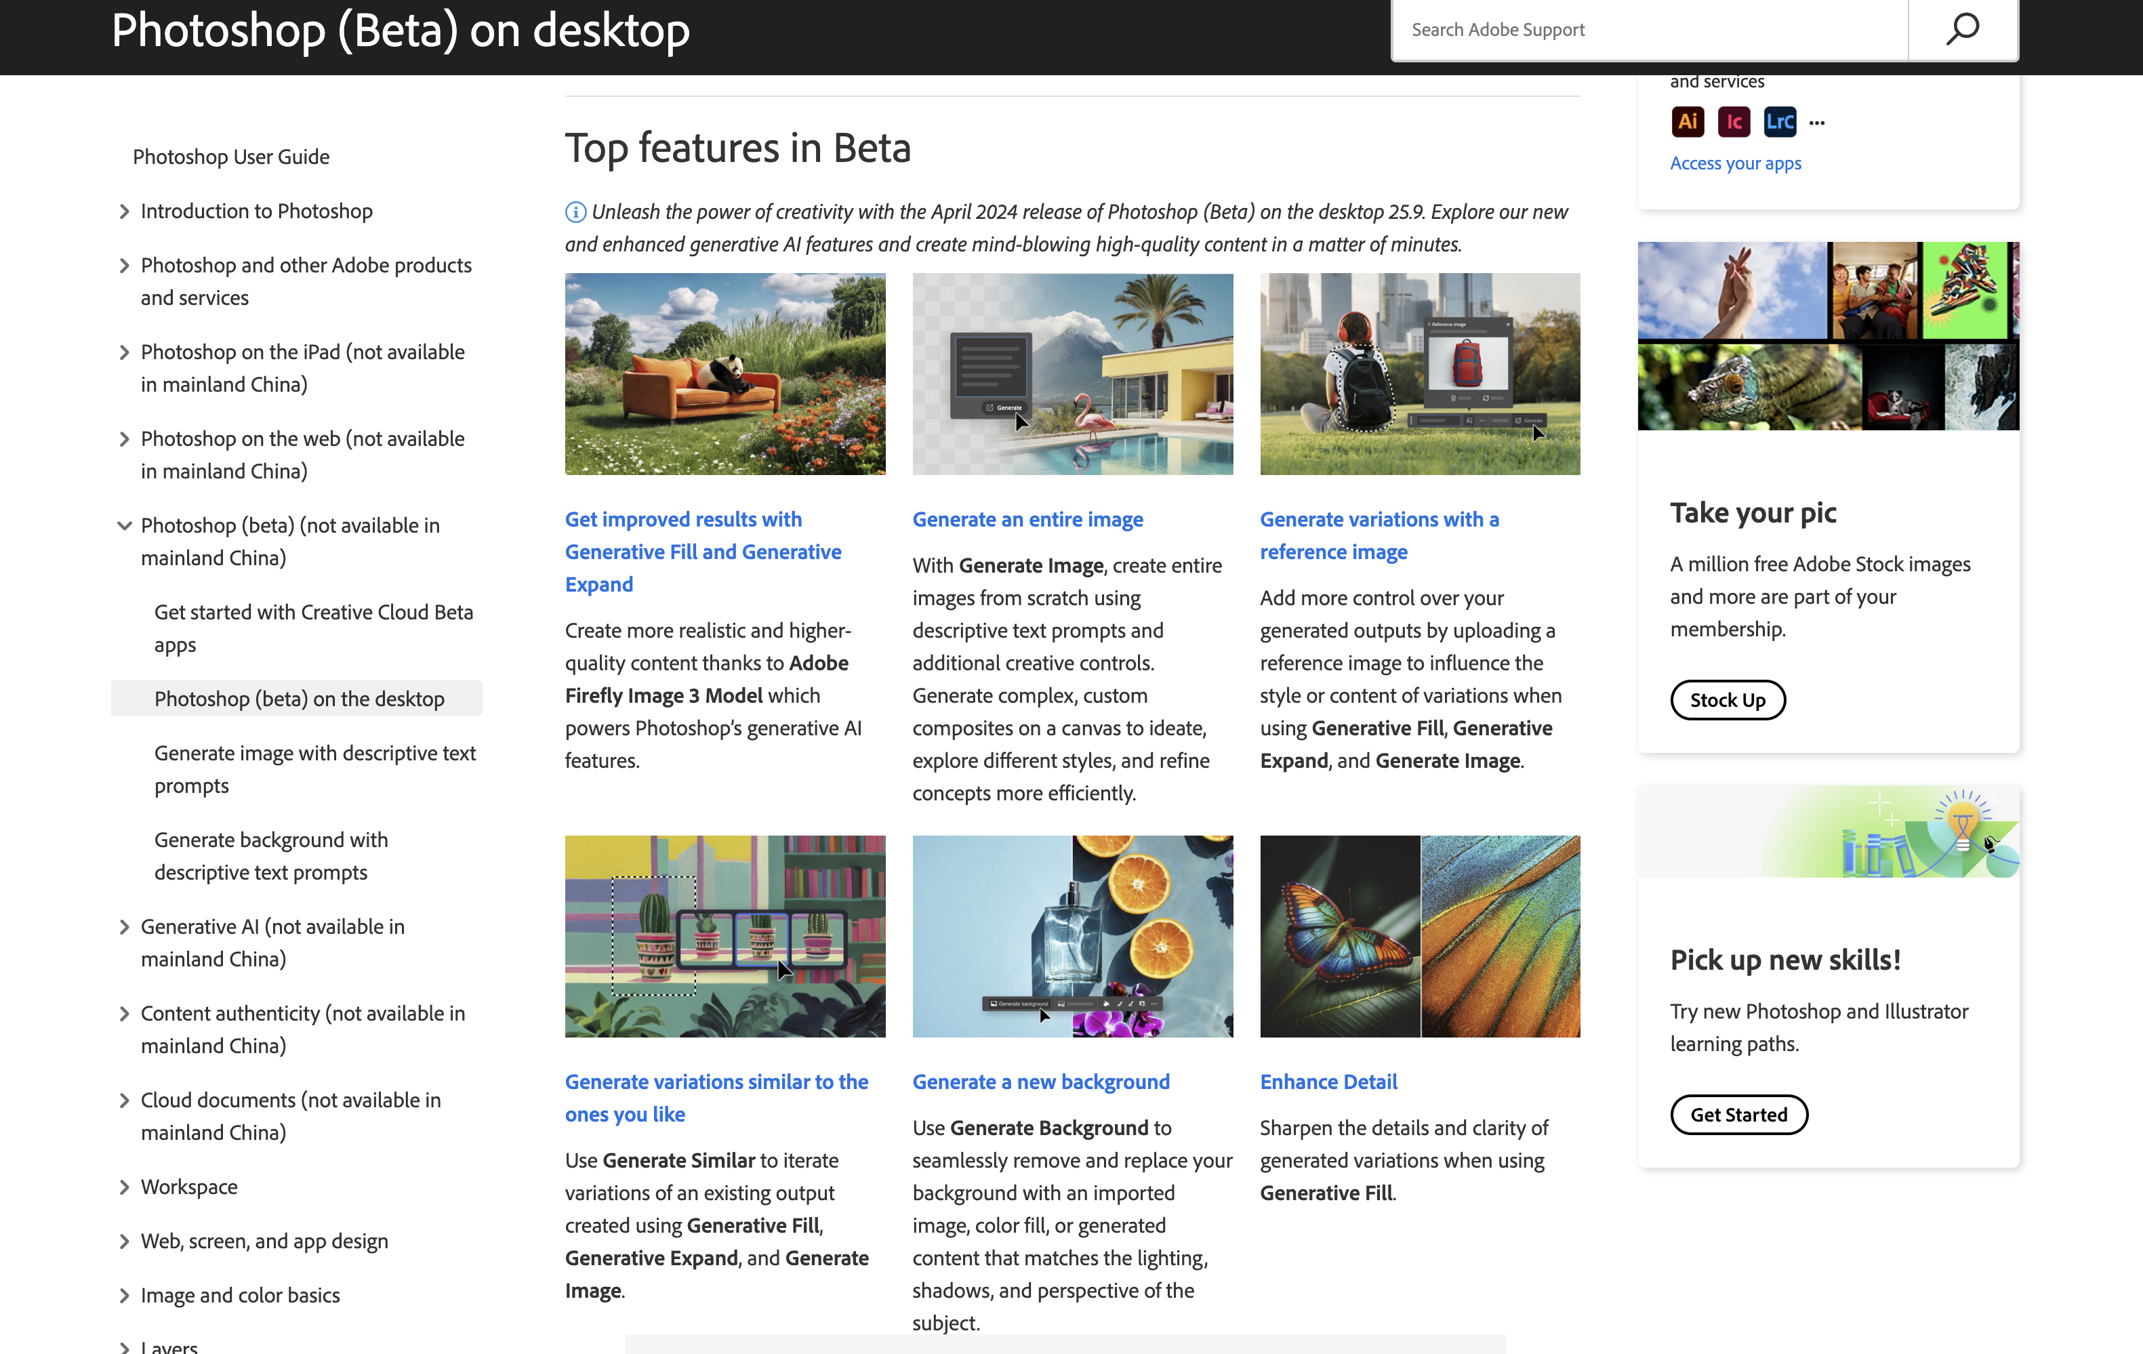Open the Lightroom Classic app icon
The height and width of the screenshot is (1354, 2143).
[1780, 122]
